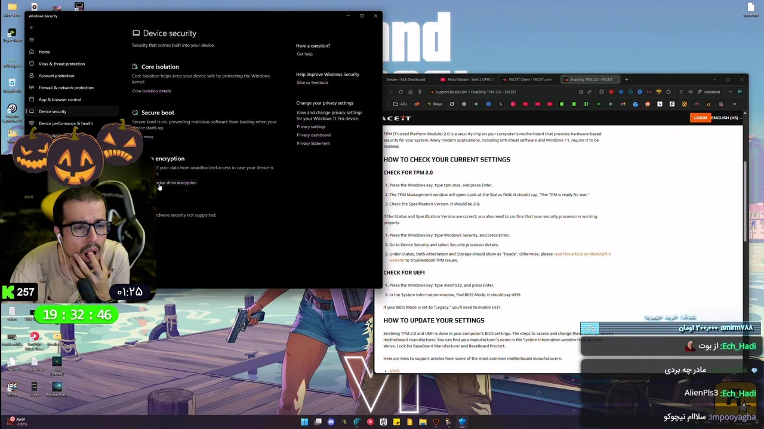The height and width of the screenshot is (429, 764).
Task: Open Privacy Statement link
Action: pyautogui.click(x=313, y=144)
